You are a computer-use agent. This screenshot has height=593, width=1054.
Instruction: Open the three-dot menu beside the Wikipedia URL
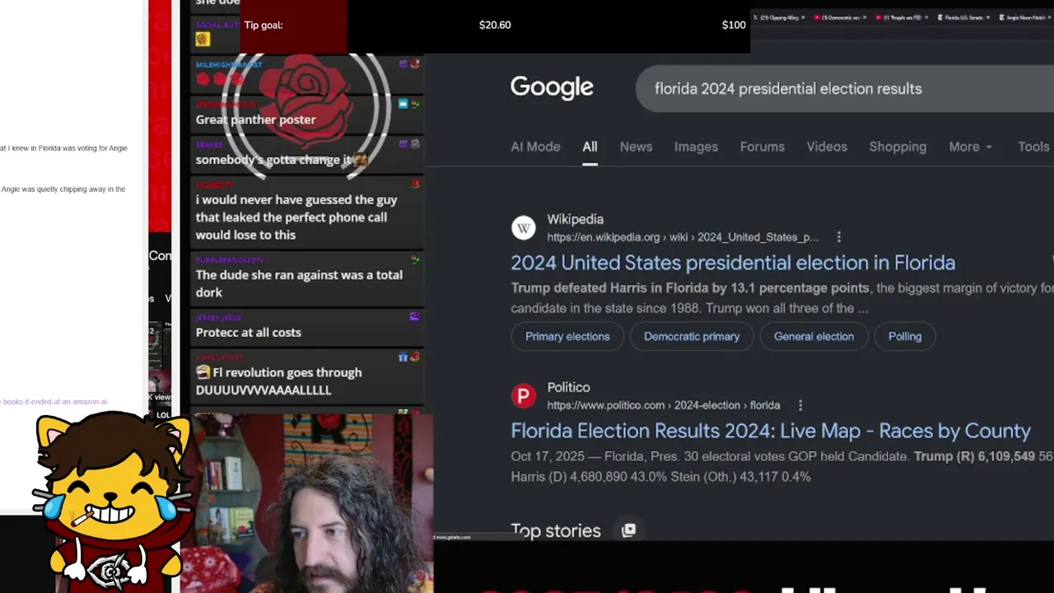click(x=838, y=237)
